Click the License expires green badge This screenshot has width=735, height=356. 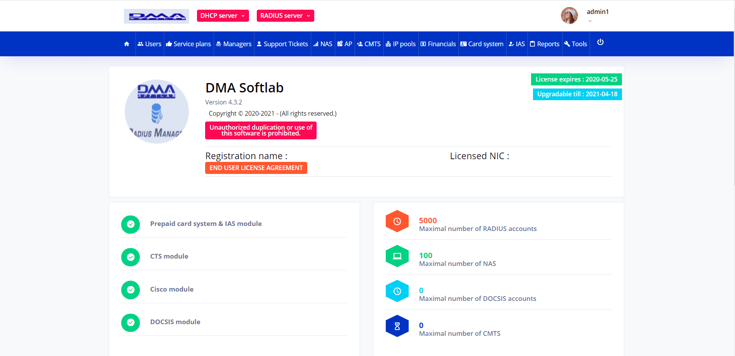tap(576, 79)
